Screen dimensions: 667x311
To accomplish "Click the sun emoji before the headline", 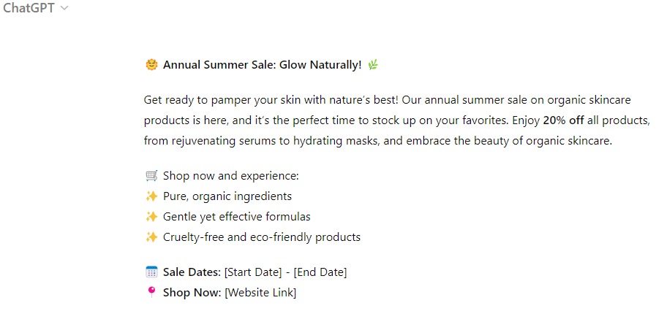I will tap(151, 64).
